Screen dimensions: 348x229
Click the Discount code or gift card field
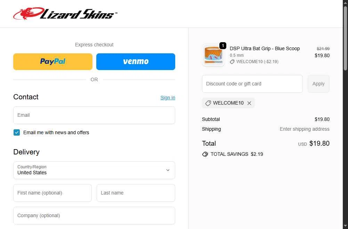pyautogui.click(x=252, y=84)
